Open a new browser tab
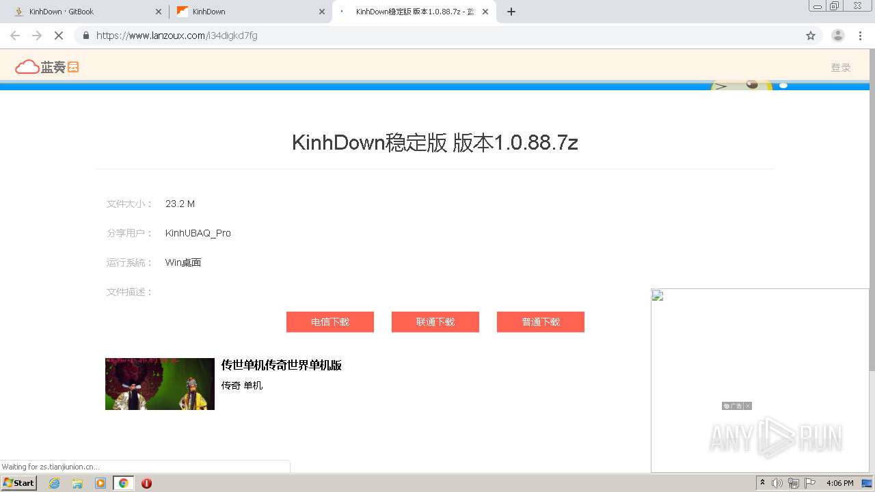Image resolution: width=875 pixels, height=492 pixels. (x=511, y=12)
